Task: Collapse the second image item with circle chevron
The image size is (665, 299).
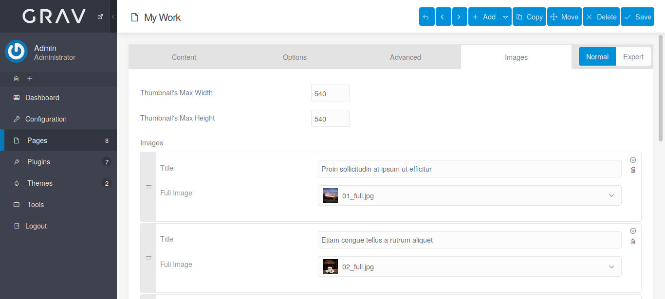Action: (633, 231)
